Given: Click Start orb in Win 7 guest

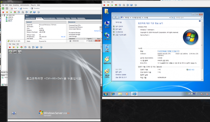Looking at the screenshot, I should (x=106, y=94).
